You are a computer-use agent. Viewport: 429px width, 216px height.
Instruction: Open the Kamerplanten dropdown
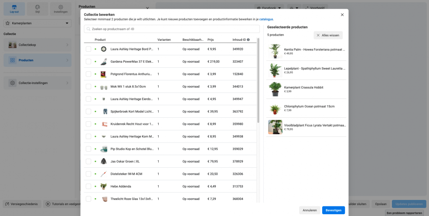point(37,23)
